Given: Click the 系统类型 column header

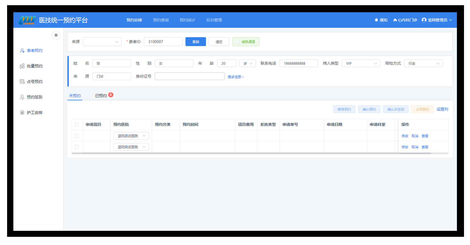Looking at the screenshot, I should (268, 125).
